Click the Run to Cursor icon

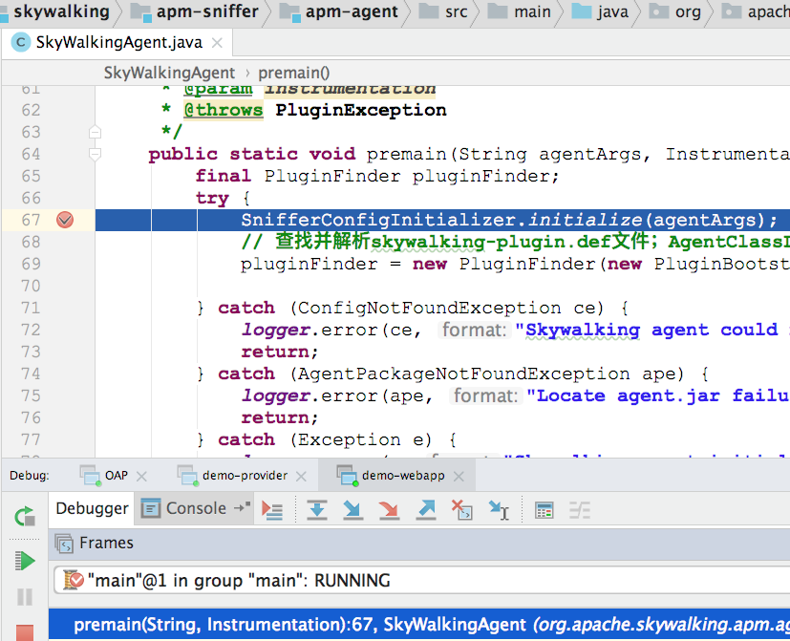coord(499,510)
